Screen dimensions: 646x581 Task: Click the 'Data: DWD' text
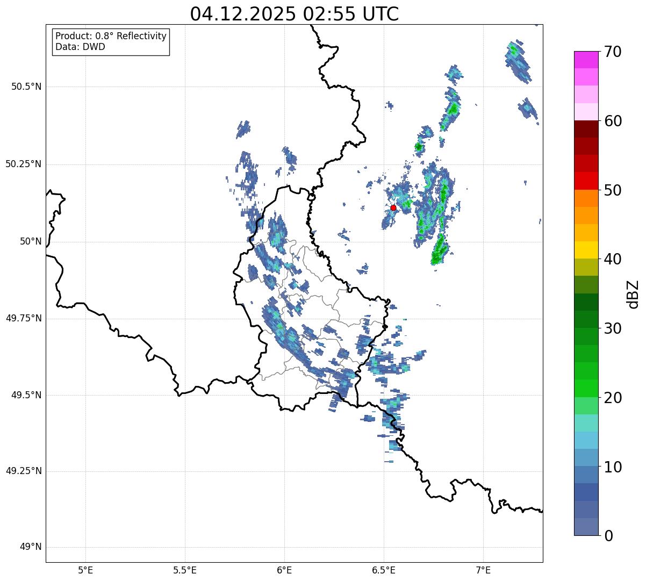80,47
